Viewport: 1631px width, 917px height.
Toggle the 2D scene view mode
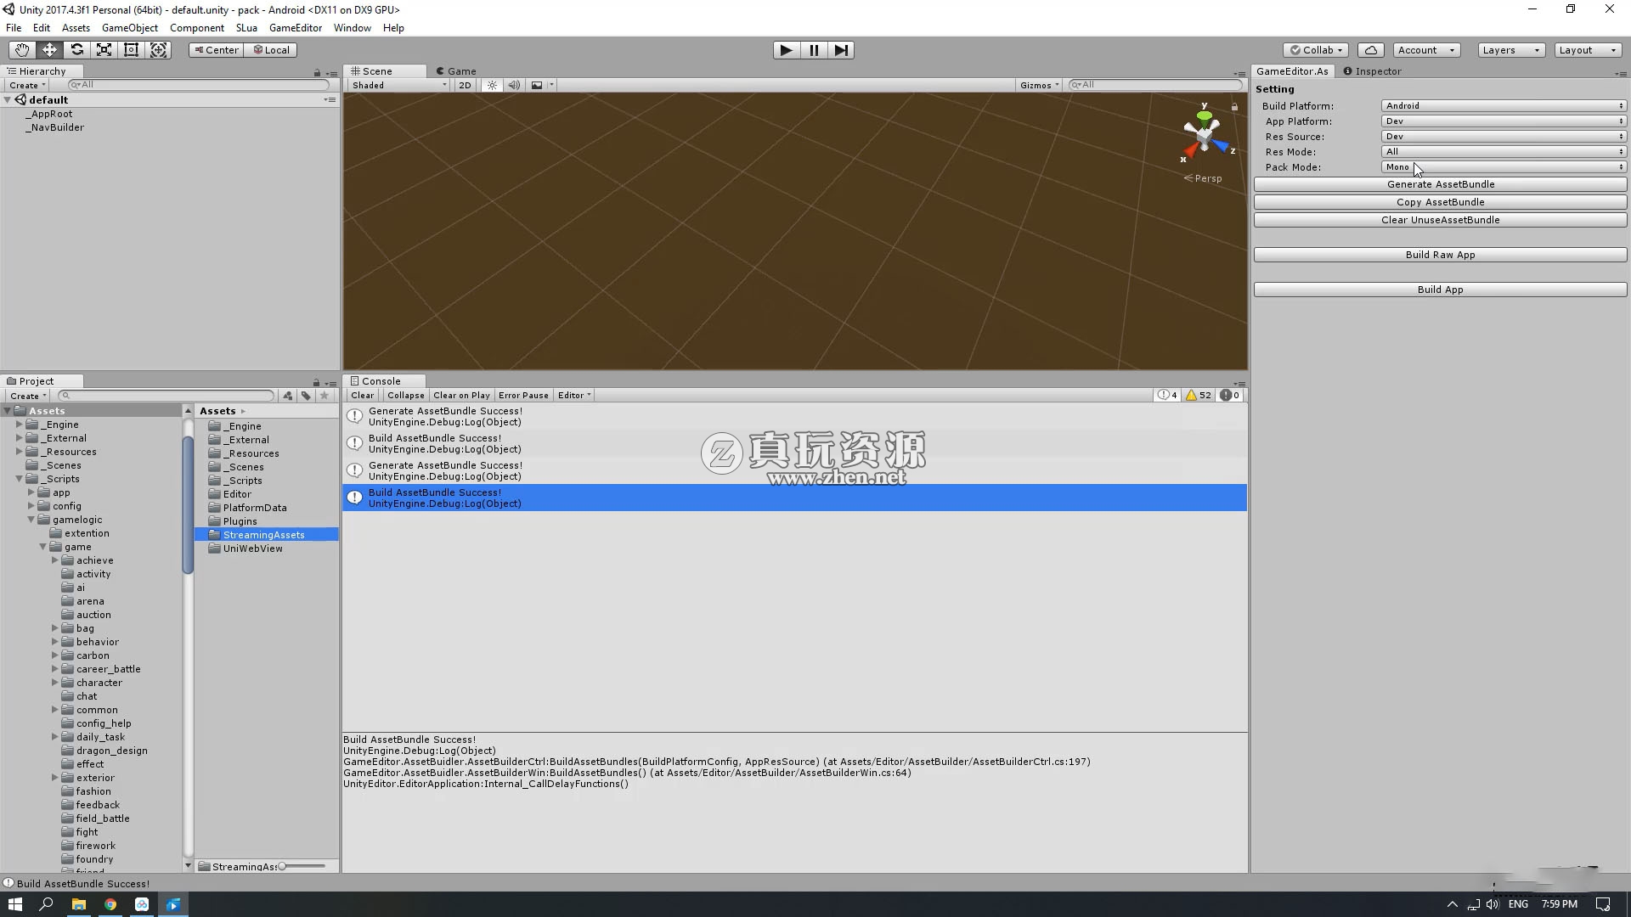pyautogui.click(x=465, y=85)
